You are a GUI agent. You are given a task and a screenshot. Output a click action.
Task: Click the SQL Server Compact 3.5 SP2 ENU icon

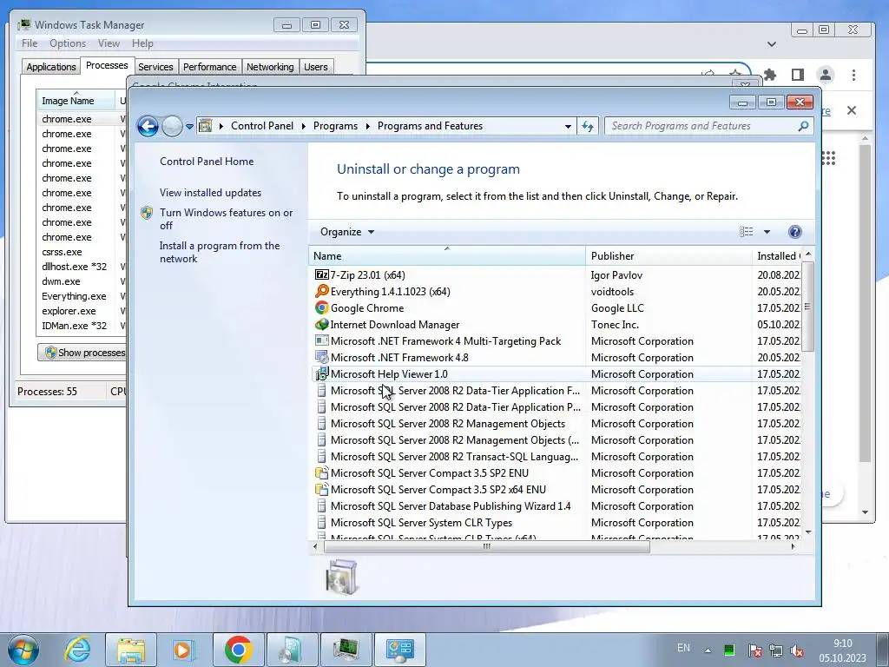tap(321, 473)
